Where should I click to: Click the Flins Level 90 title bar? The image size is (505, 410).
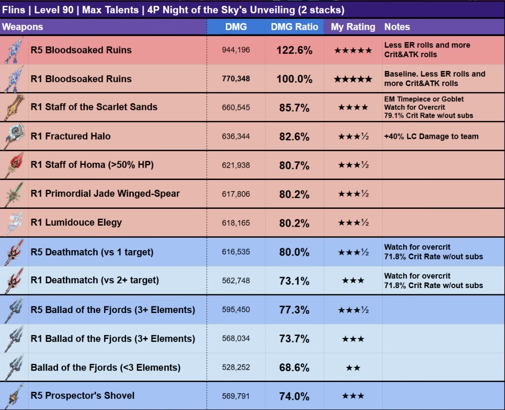pos(252,10)
